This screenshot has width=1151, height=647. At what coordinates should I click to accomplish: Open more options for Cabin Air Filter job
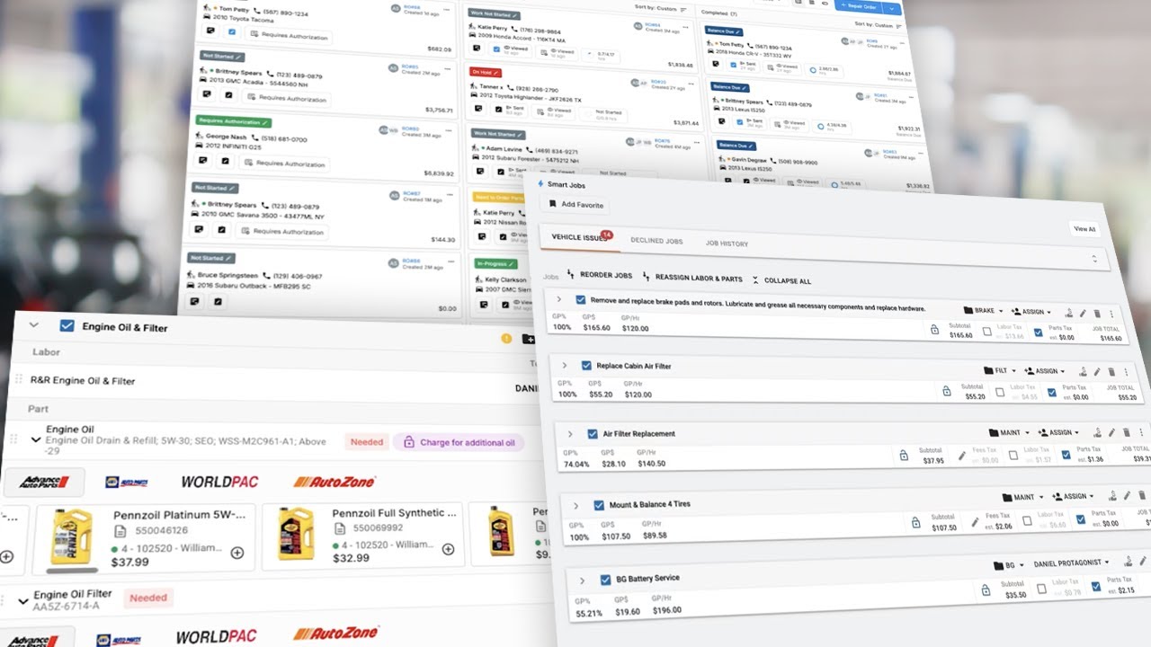coord(1128,374)
